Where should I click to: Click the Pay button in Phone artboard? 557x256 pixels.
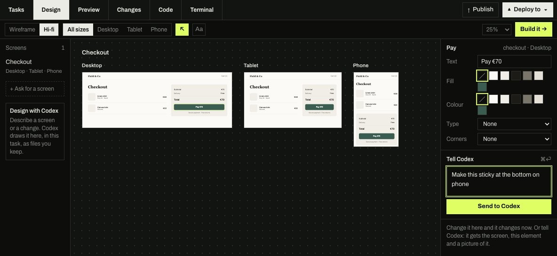[x=376, y=136]
